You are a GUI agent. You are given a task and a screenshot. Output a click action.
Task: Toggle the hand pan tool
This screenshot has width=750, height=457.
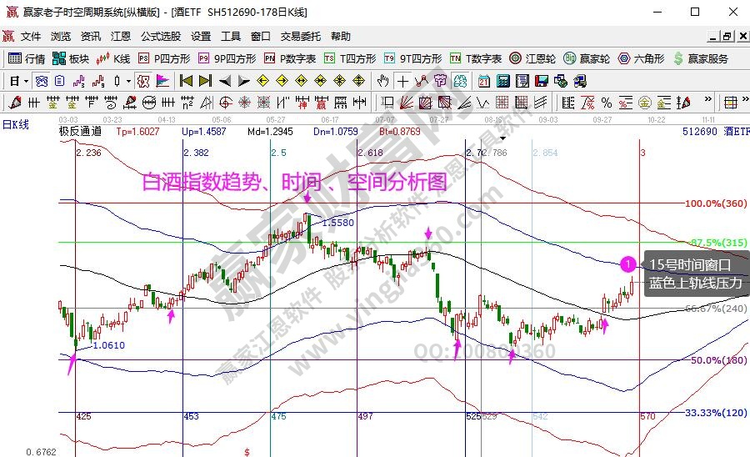pos(382,81)
